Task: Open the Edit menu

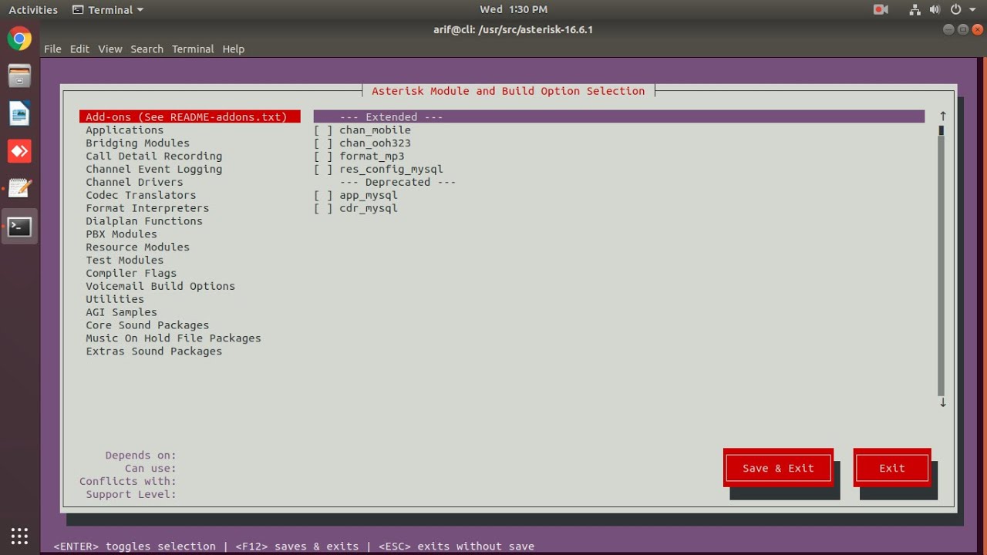Action: (x=79, y=49)
